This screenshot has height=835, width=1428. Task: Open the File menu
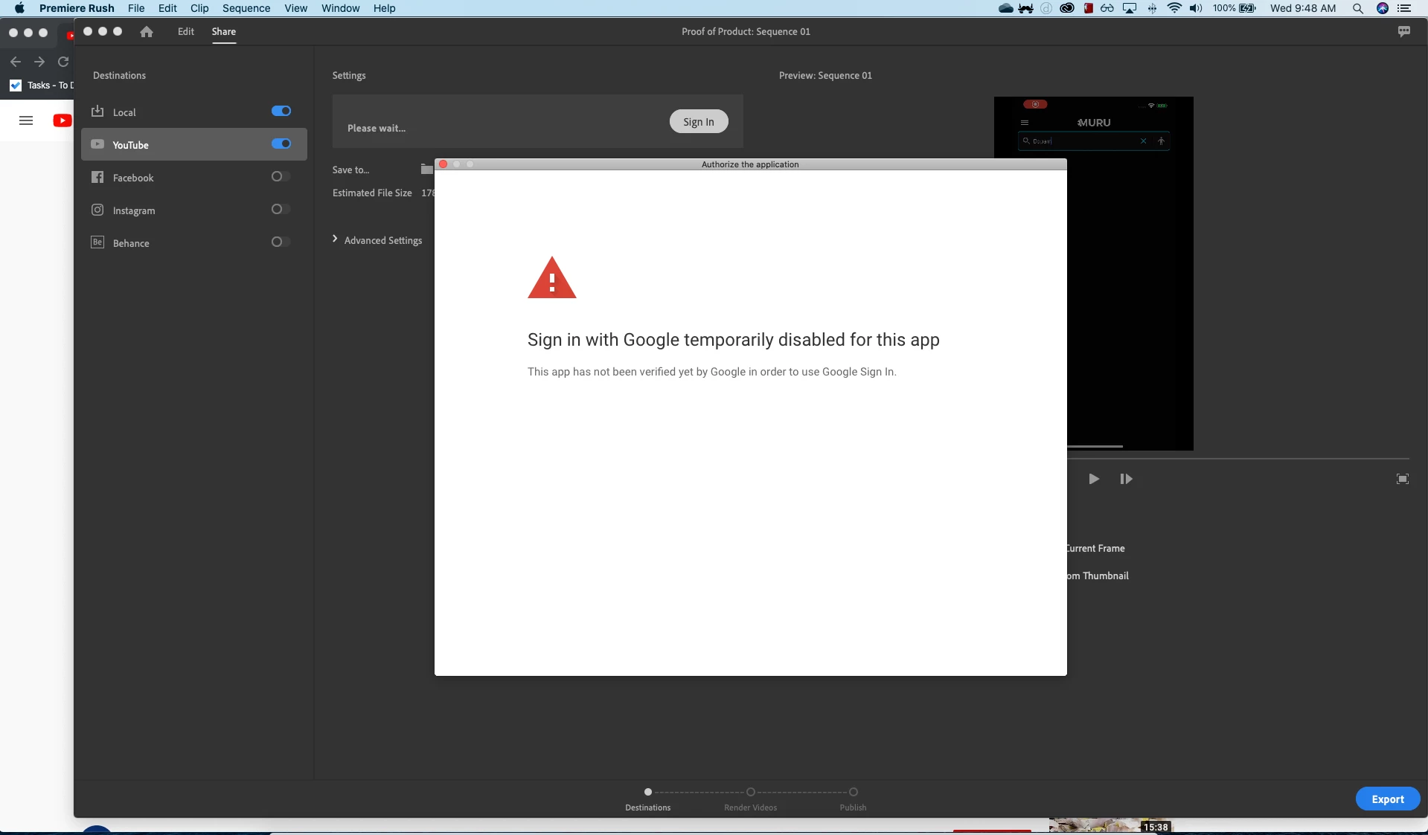(136, 8)
